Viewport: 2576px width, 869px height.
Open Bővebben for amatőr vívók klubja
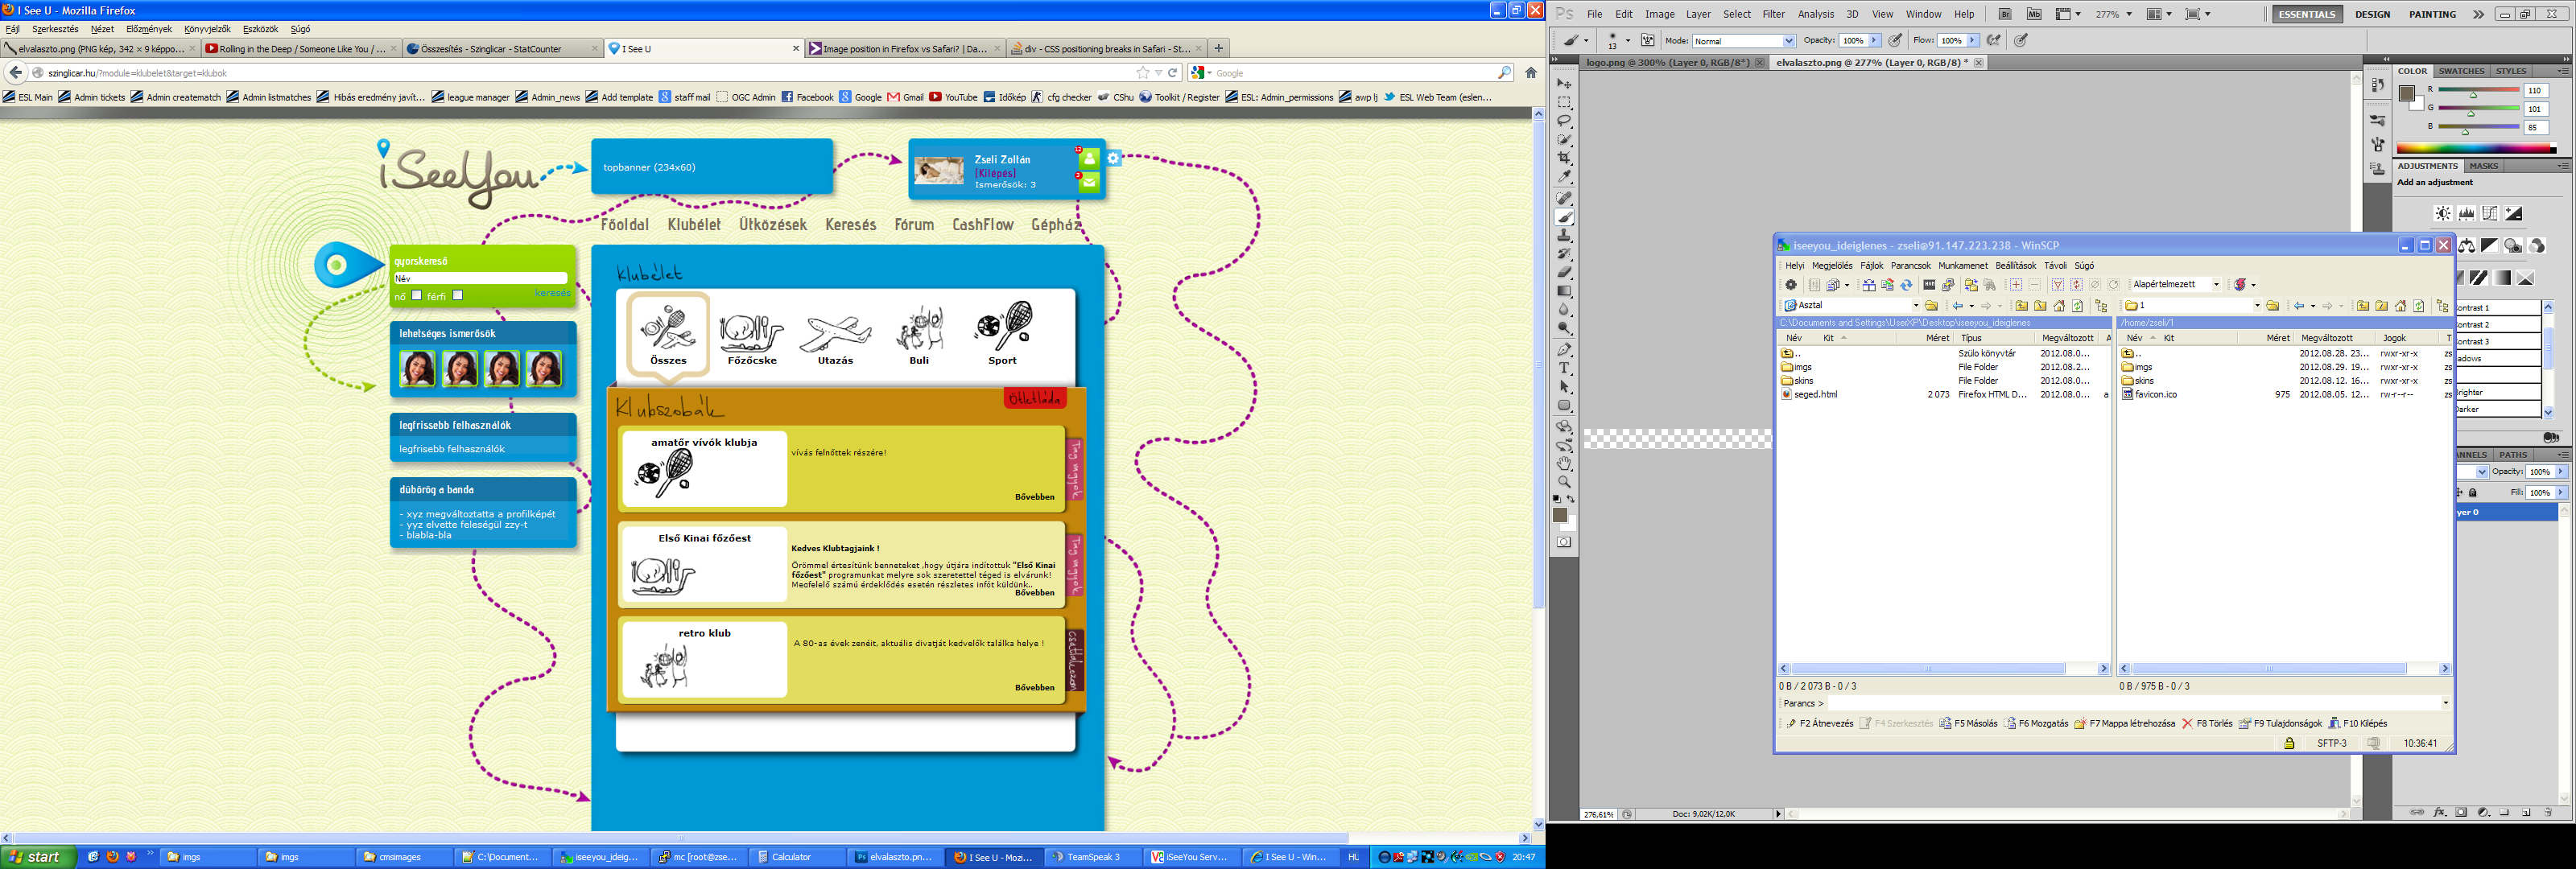point(1034,497)
